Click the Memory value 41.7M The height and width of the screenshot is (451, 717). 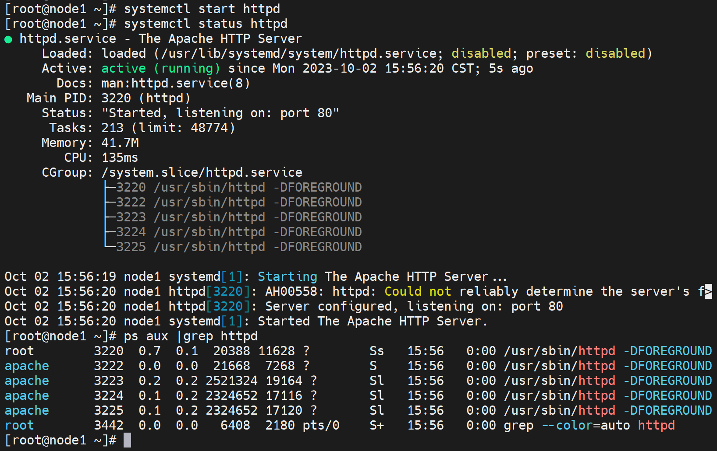click(120, 143)
